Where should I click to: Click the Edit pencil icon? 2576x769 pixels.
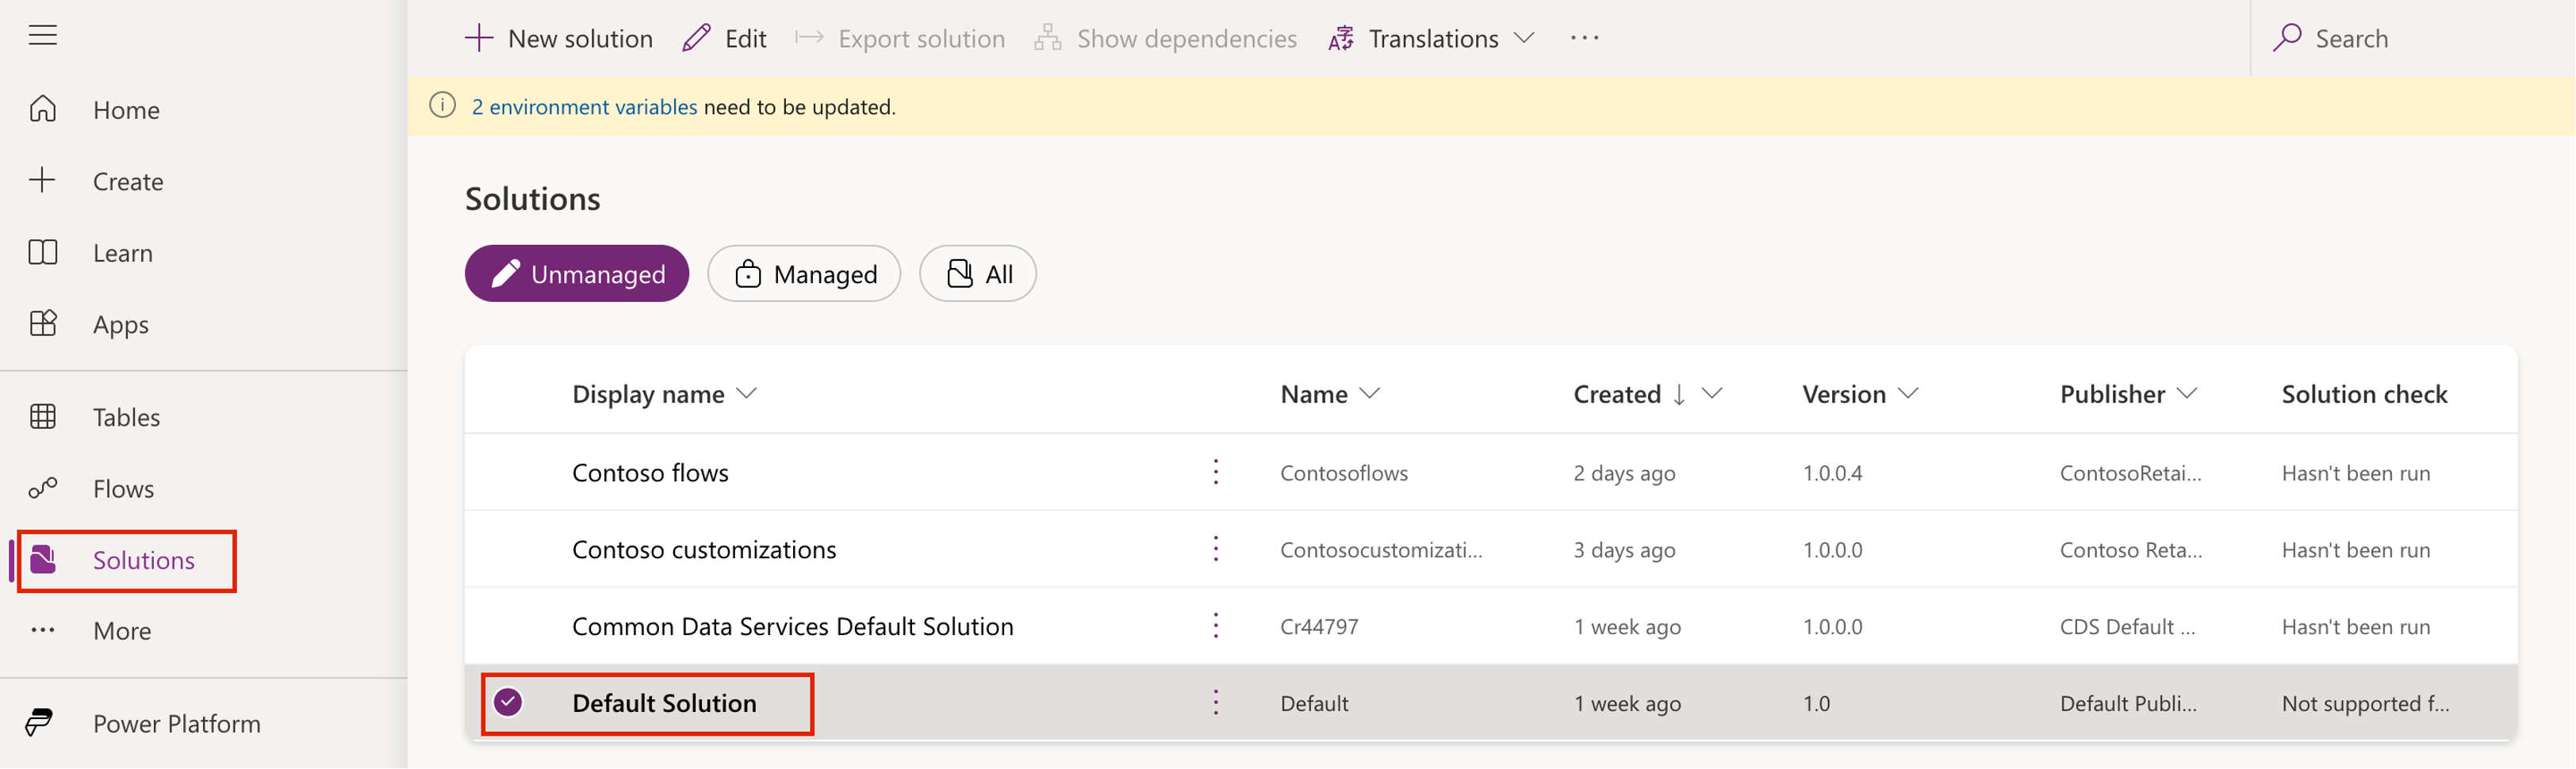point(696,38)
